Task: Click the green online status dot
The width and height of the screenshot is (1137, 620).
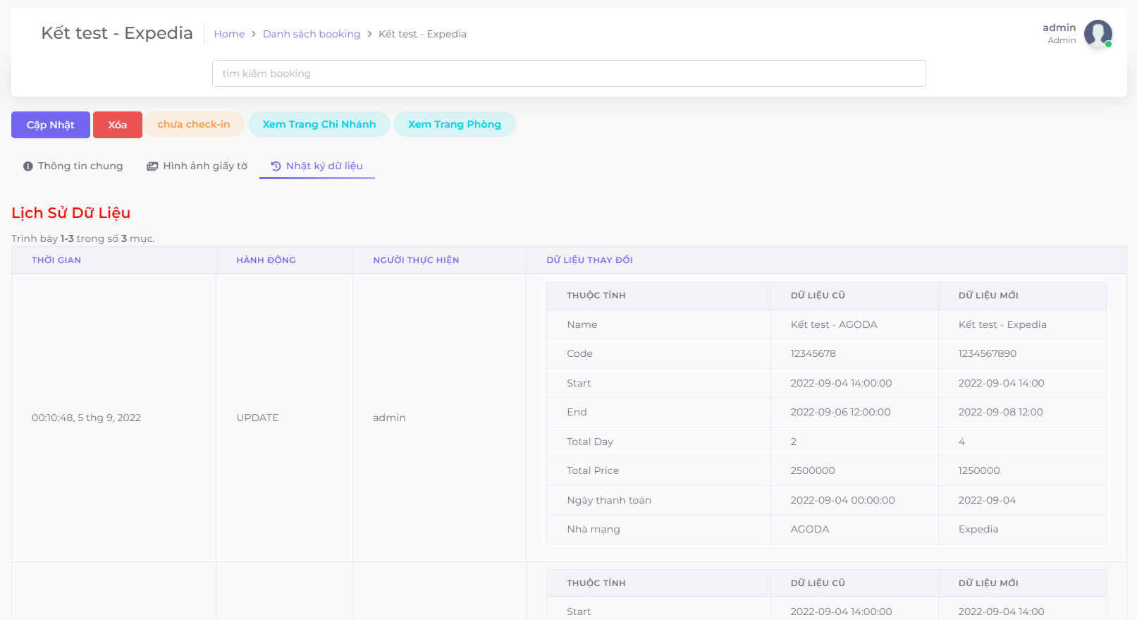Action: (x=1108, y=44)
